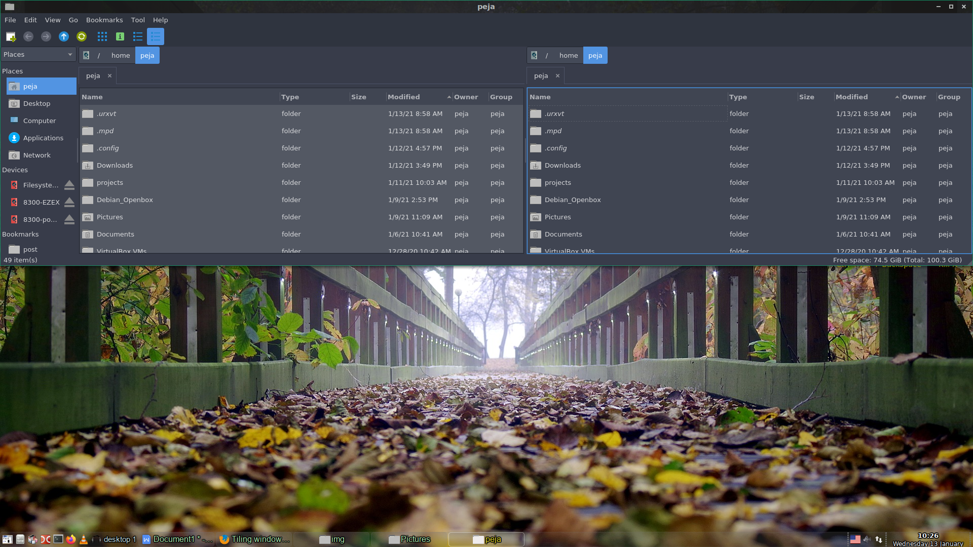
Task: Open the Help menu
Action: click(x=161, y=20)
